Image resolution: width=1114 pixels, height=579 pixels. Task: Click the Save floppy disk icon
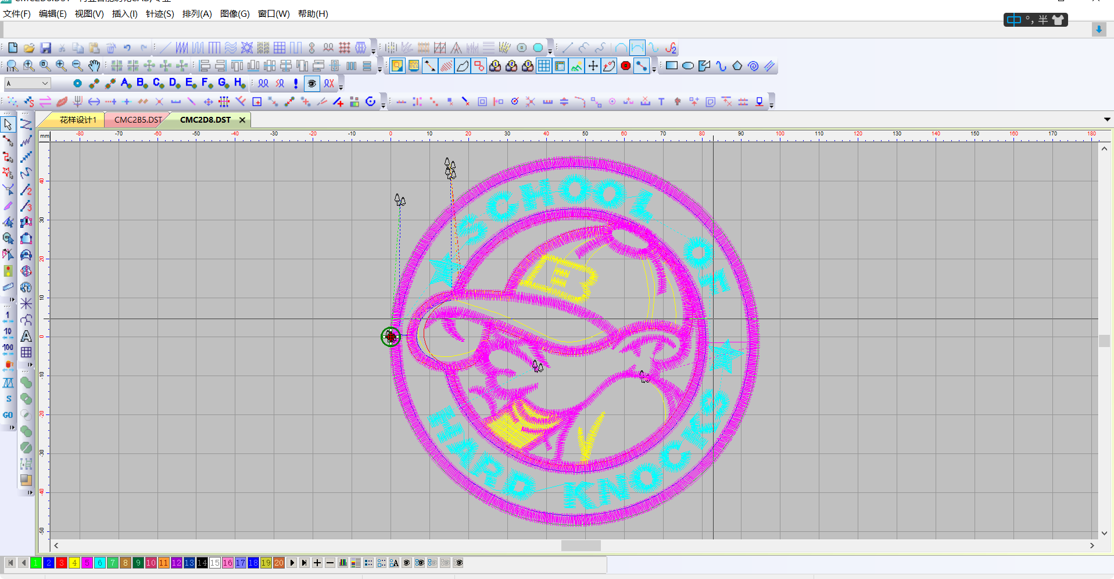pyautogui.click(x=45, y=48)
